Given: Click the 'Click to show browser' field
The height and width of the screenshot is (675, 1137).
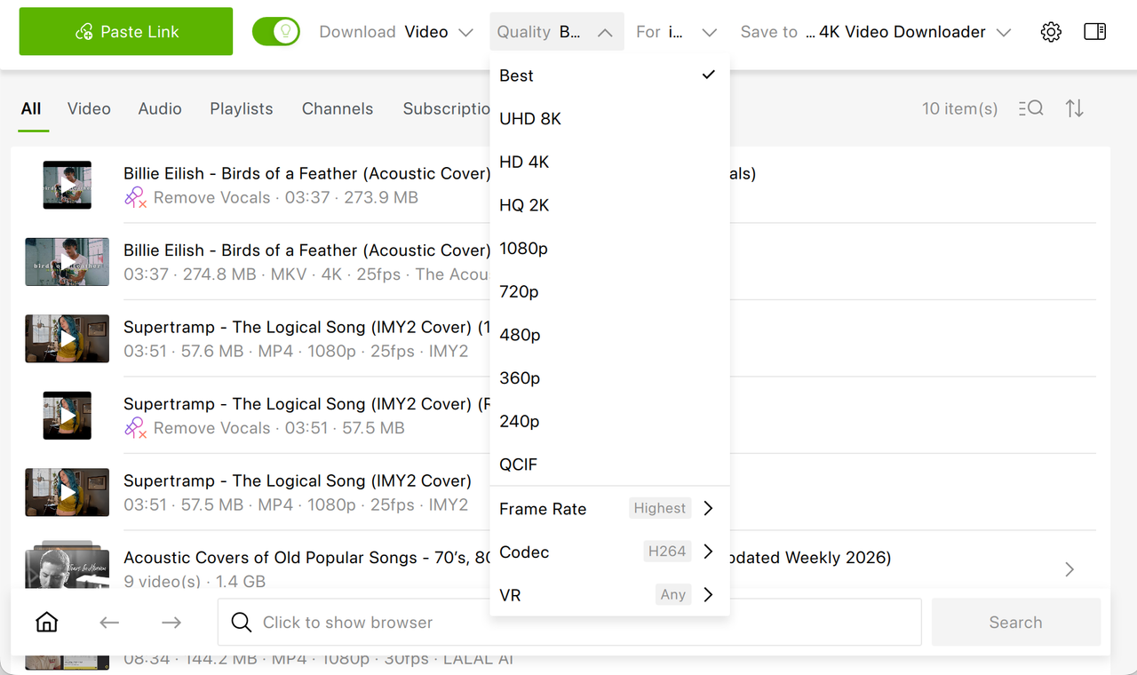Looking at the screenshot, I should pos(569,622).
